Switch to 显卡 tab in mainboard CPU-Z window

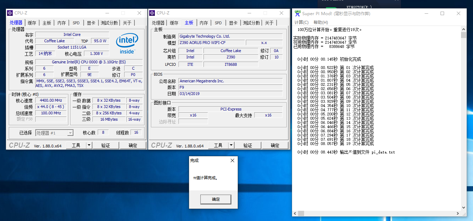pos(233,23)
